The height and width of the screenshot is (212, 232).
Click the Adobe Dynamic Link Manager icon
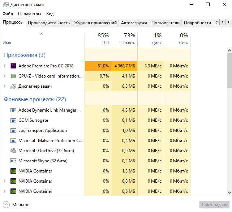[x=13, y=110]
